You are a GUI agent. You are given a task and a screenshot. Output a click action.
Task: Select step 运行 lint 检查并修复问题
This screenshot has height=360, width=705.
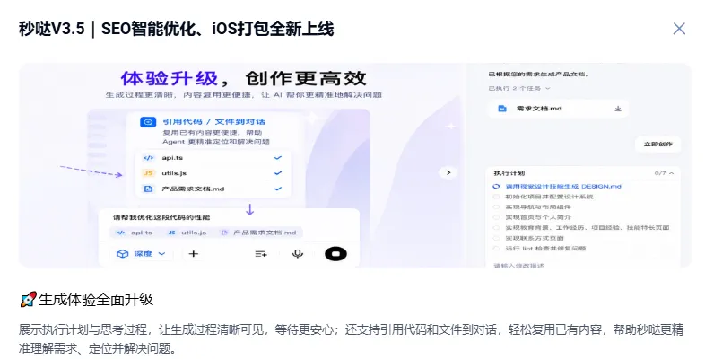545,249
